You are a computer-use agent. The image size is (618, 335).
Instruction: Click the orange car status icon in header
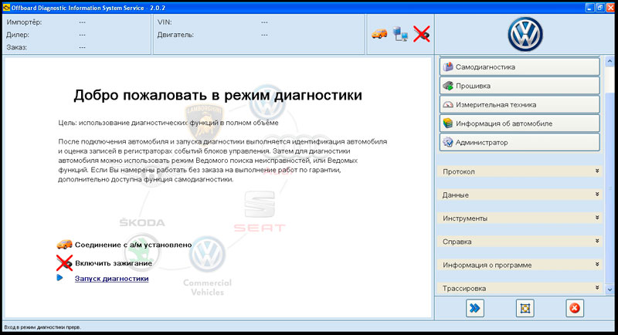tap(379, 33)
